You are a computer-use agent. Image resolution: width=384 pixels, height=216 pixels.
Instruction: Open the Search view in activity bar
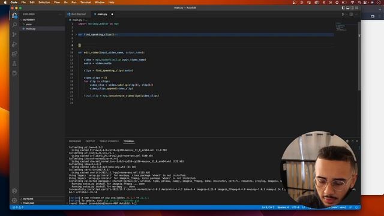(14, 25)
